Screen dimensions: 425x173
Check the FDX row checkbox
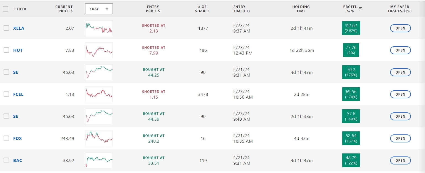[6, 138]
